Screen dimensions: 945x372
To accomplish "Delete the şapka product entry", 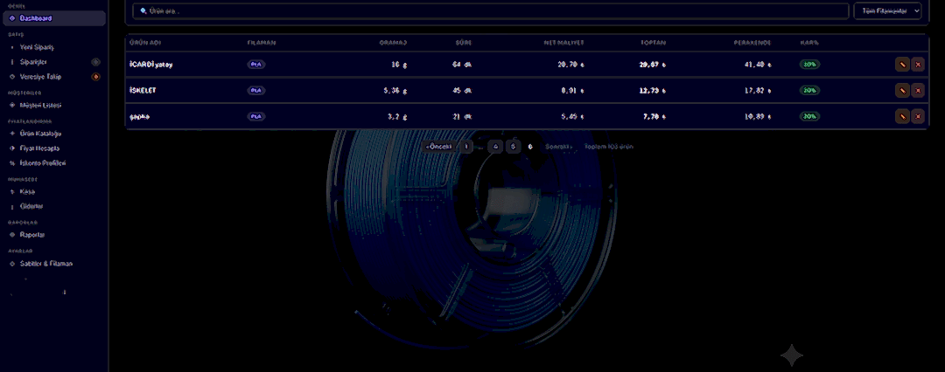I will tap(918, 116).
